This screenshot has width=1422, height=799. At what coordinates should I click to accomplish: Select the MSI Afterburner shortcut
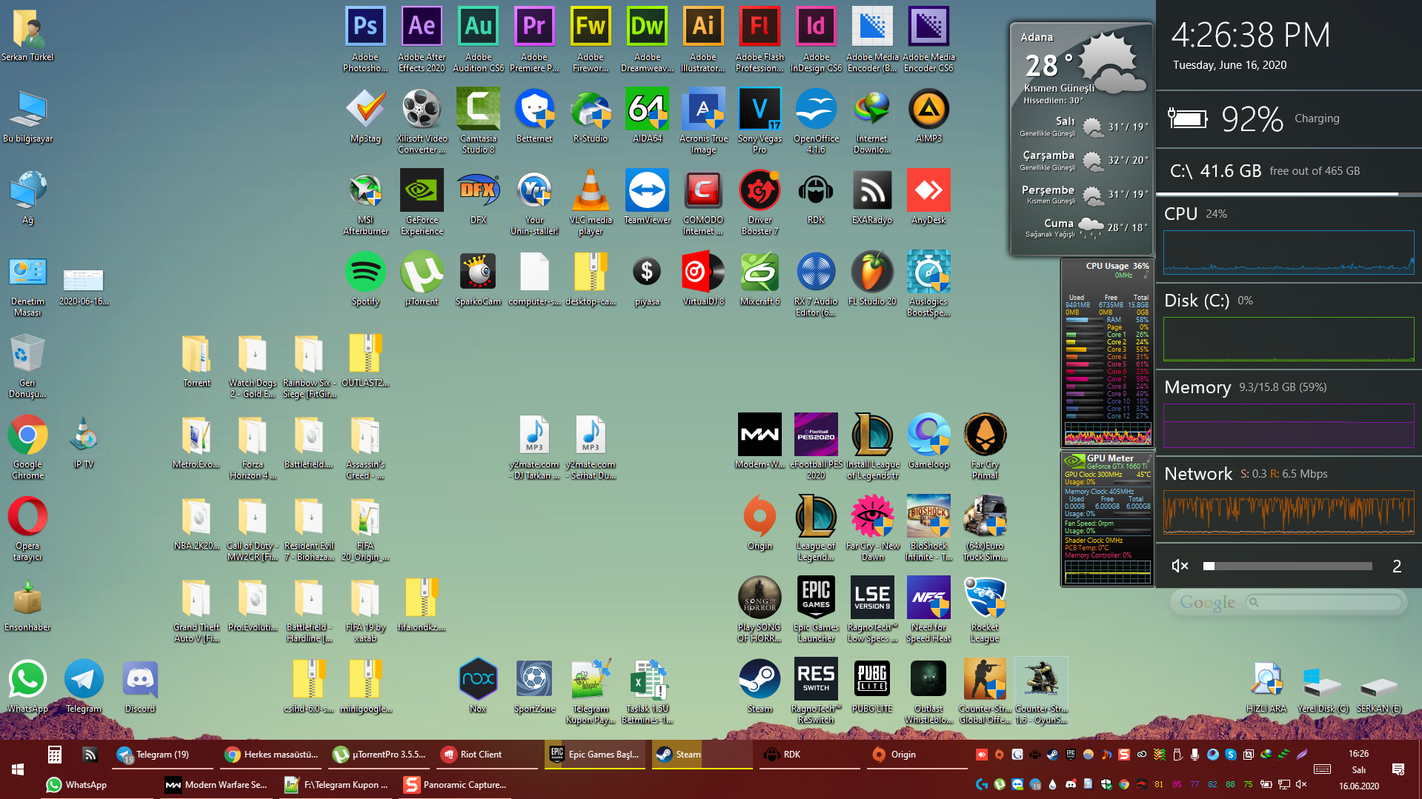(x=365, y=202)
